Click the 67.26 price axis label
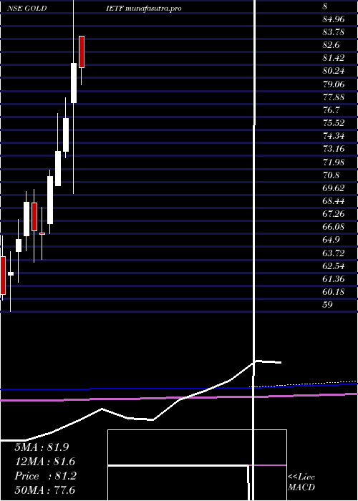The height and width of the screenshot is (501, 358). point(334,214)
